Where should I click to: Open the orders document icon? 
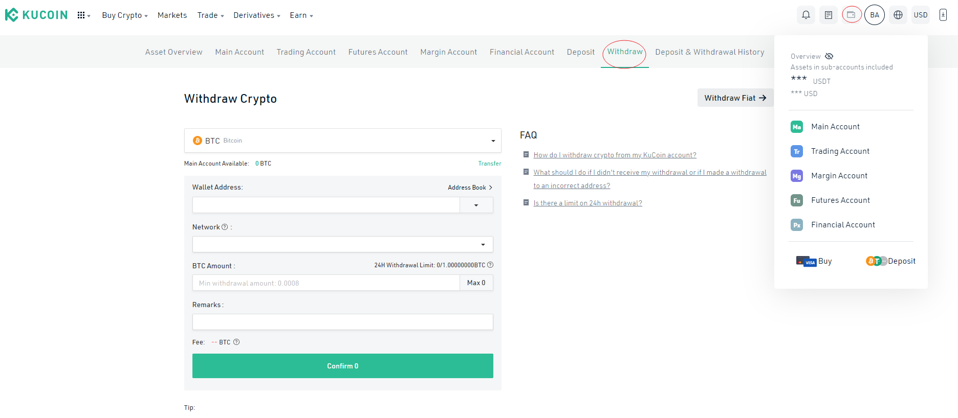pos(829,15)
